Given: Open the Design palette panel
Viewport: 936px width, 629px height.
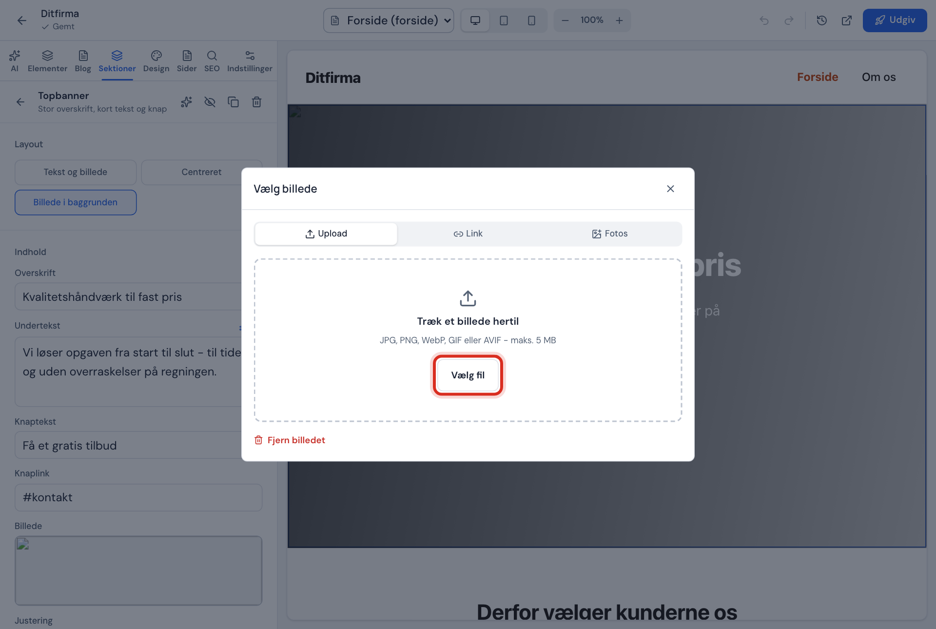Looking at the screenshot, I should point(156,61).
